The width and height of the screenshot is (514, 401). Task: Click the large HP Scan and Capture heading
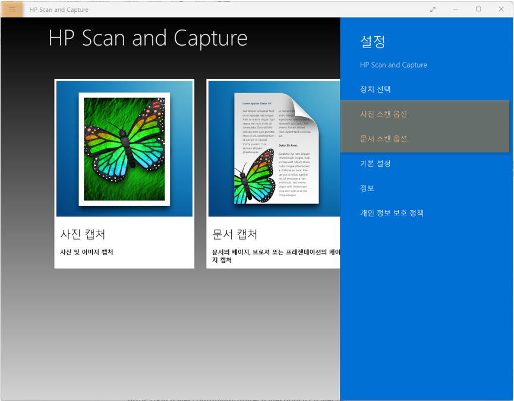[x=148, y=38]
